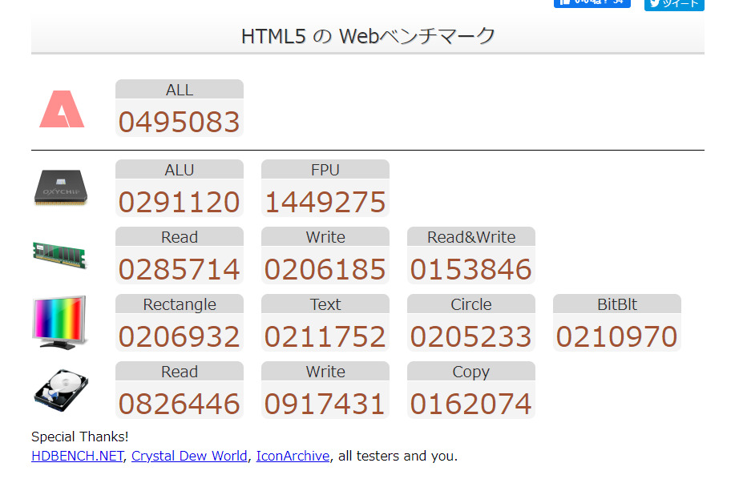The width and height of the screenshot is (739, 499).
Task: Click the hard disk drive icon
Action: 61,391
